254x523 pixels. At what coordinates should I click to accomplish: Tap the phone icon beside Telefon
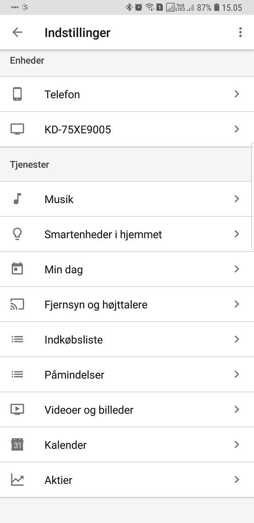click(x=17, y=94)
